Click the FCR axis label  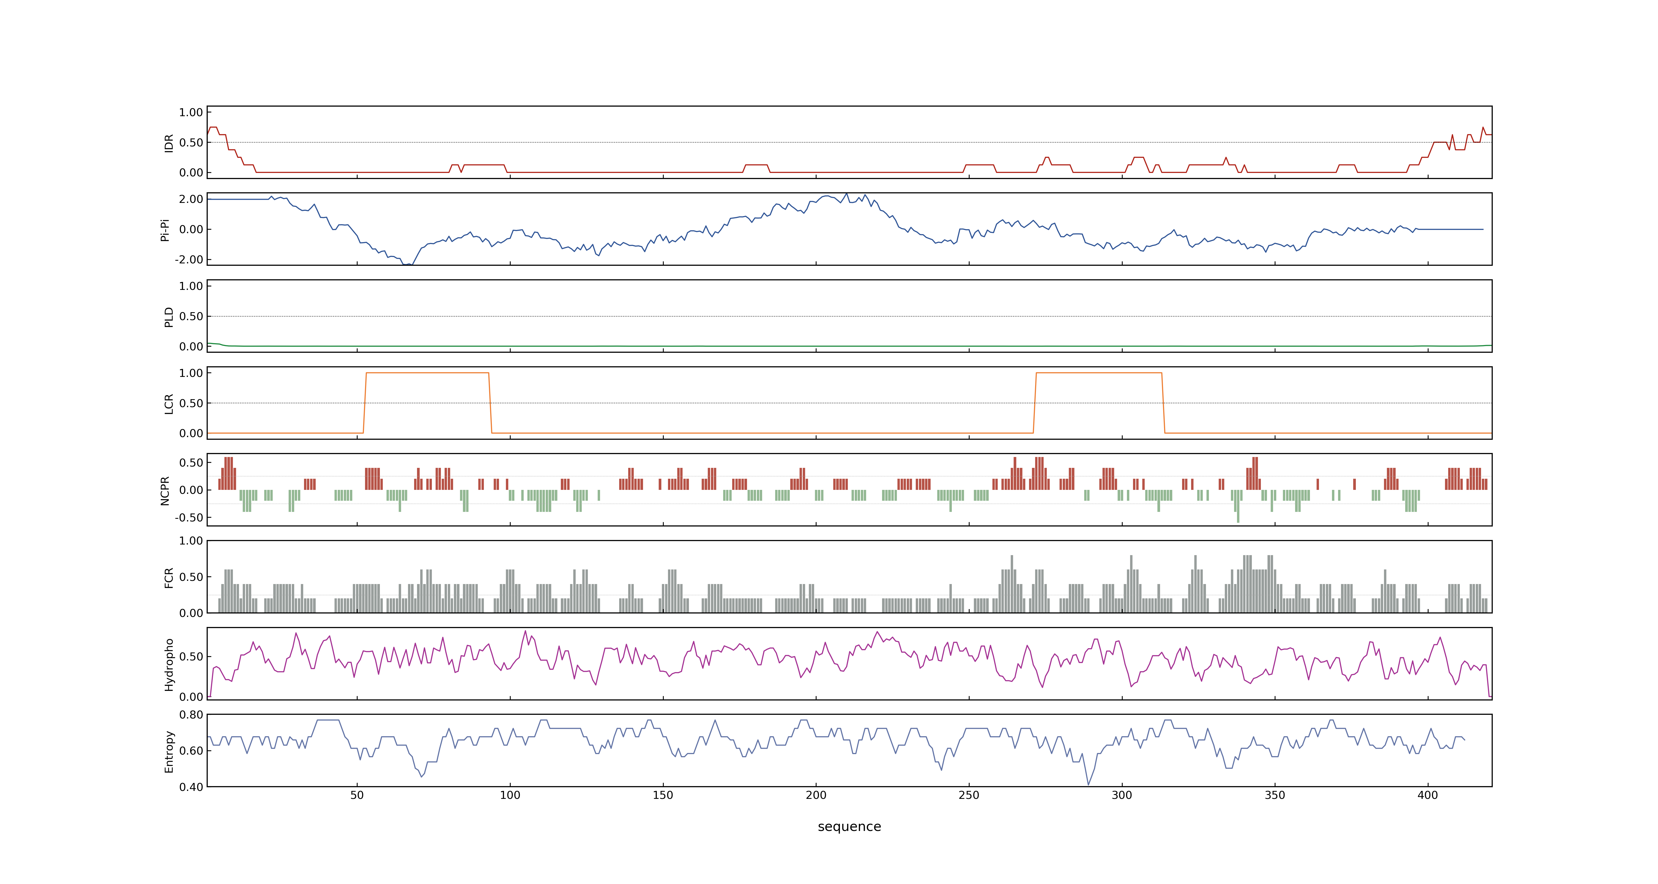click(x=169, y=577)
